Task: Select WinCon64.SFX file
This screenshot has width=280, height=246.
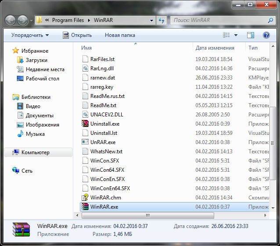Action: point(107,170)
